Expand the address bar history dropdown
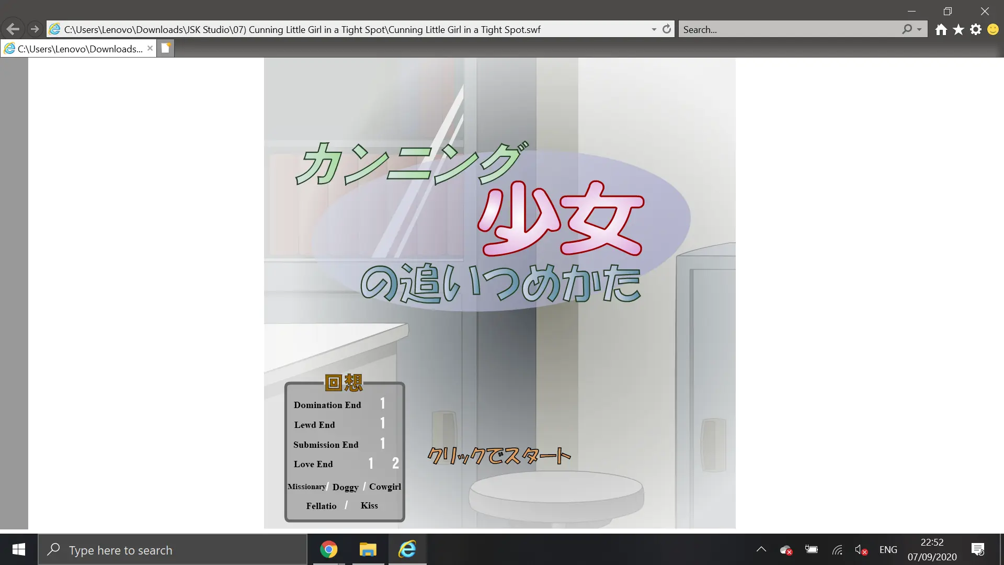The width and height of the screenshot is (1004, 565). point(654,29)
